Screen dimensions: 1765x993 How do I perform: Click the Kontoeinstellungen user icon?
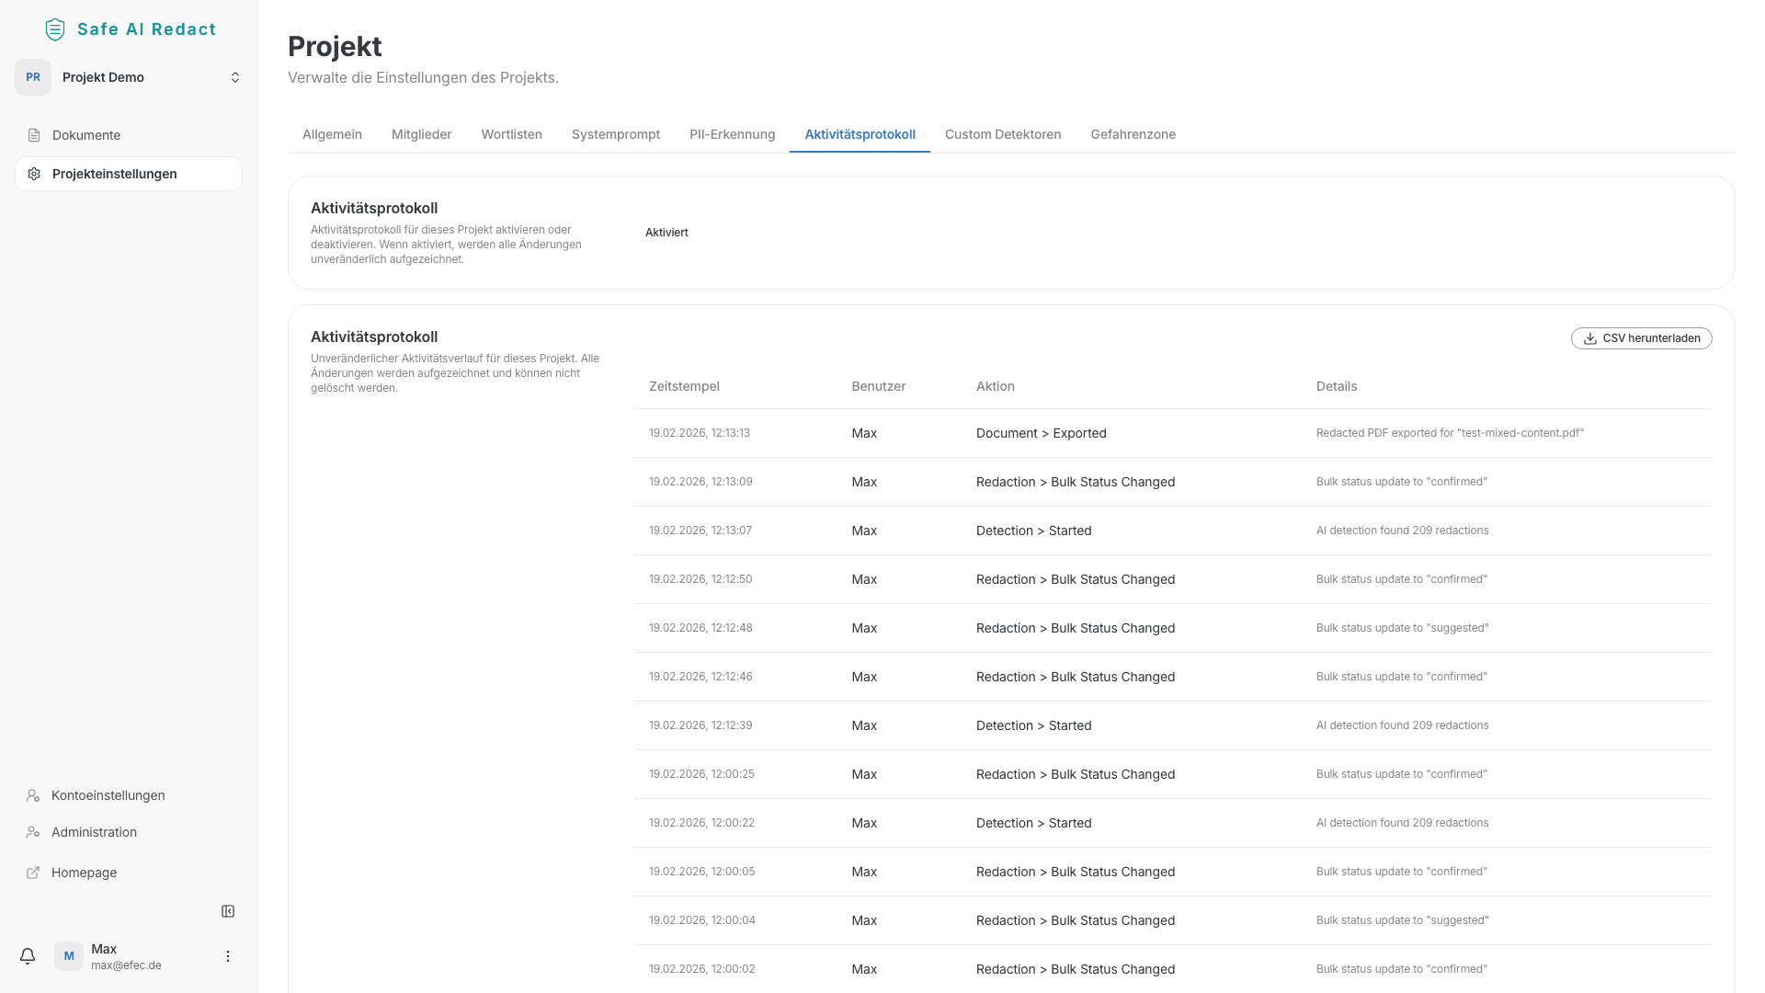33,795
